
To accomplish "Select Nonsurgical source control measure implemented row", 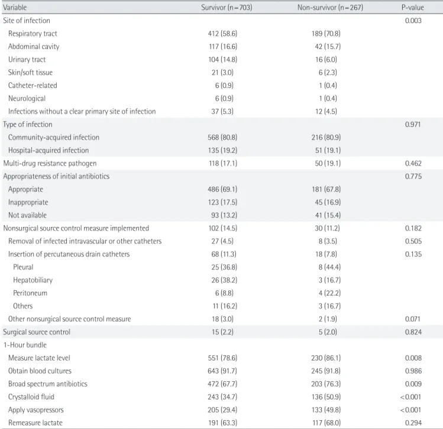I will pyautogui.click(x=221, y=228).
